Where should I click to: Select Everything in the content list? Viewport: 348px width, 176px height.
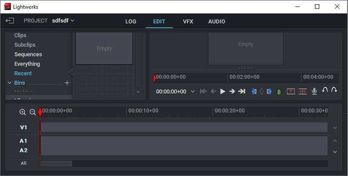point(27,64)
